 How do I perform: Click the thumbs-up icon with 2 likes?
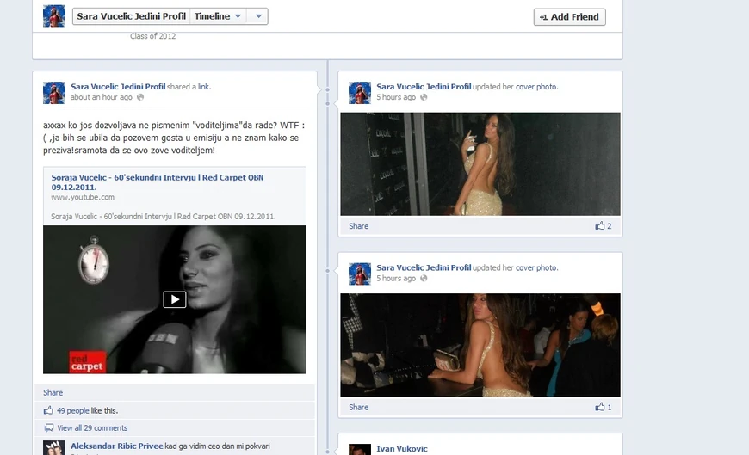[599, 226]
